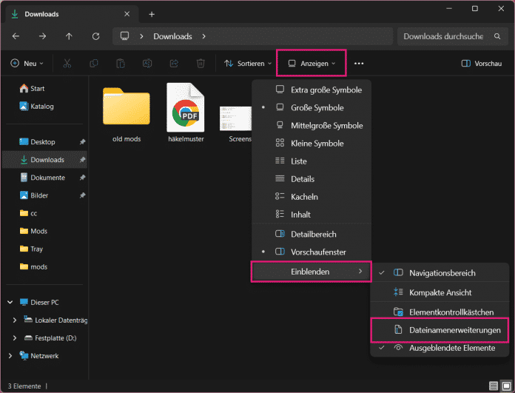
Task: Switch to the large icons view in the status bar
Action: (x=506, y=386)
